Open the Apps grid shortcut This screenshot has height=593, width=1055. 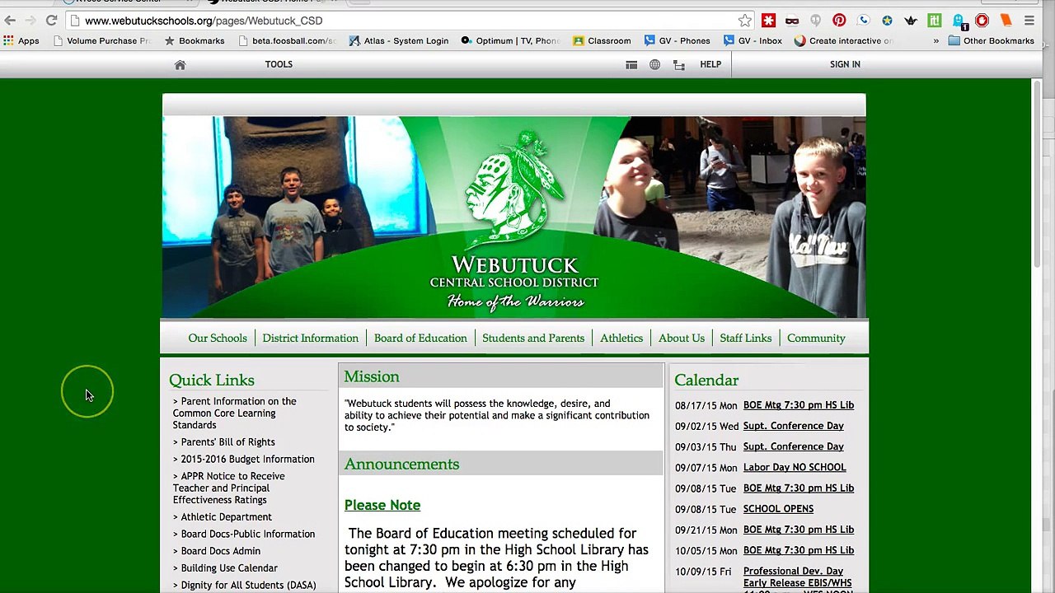pos(21,40)
